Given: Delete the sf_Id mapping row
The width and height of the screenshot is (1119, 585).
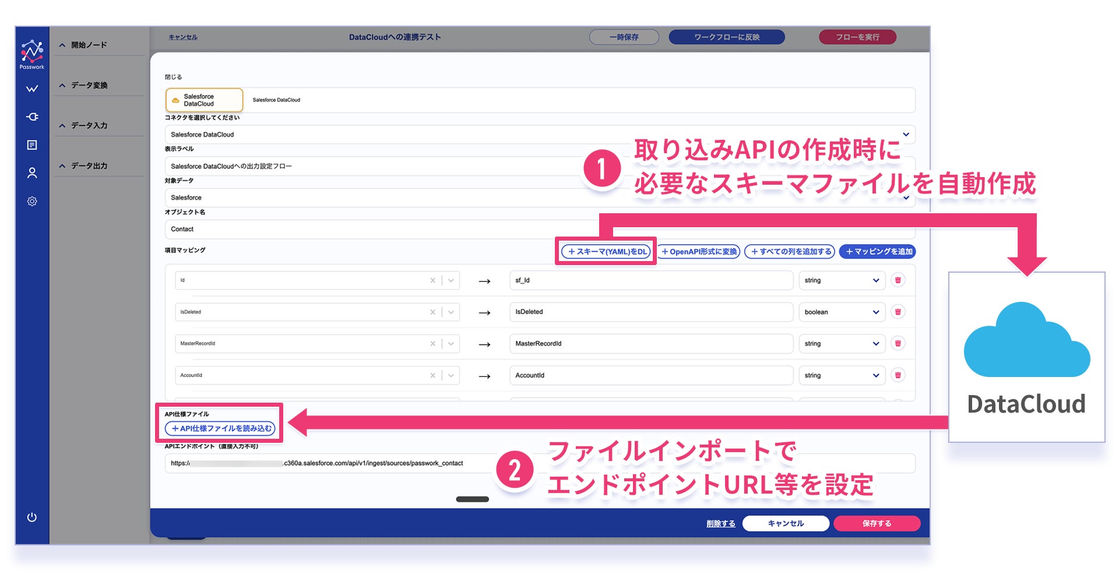Looking at the screenshot, I should 898,280.
